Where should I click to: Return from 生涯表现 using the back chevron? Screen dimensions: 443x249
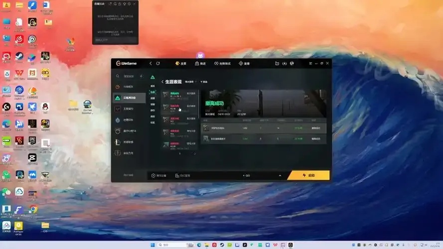162,82
